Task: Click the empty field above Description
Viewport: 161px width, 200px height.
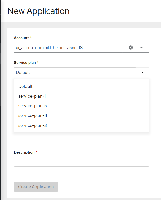Action: pos(81,138)
